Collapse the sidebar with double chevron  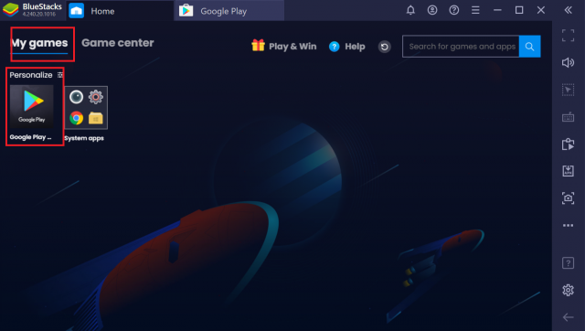point(568,10)
